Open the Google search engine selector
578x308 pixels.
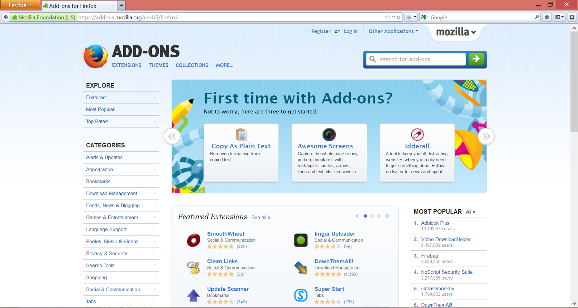click(x=424, y=17)
